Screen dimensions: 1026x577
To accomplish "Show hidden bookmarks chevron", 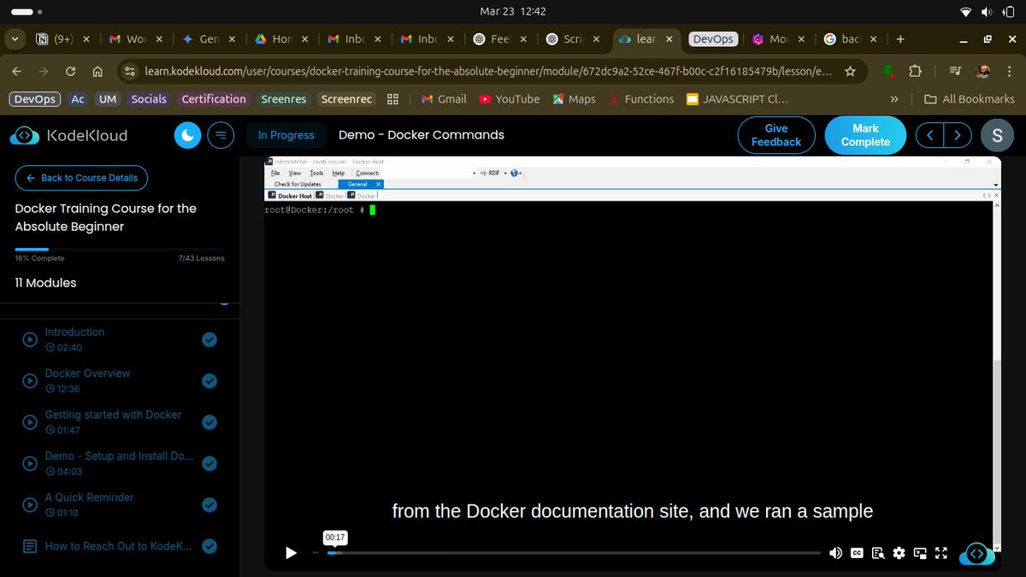I will pyautogui.click(x=894, y=99).
